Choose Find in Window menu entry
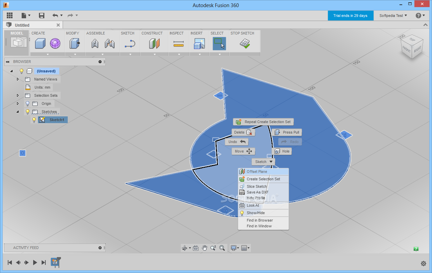 coord(263,226)
